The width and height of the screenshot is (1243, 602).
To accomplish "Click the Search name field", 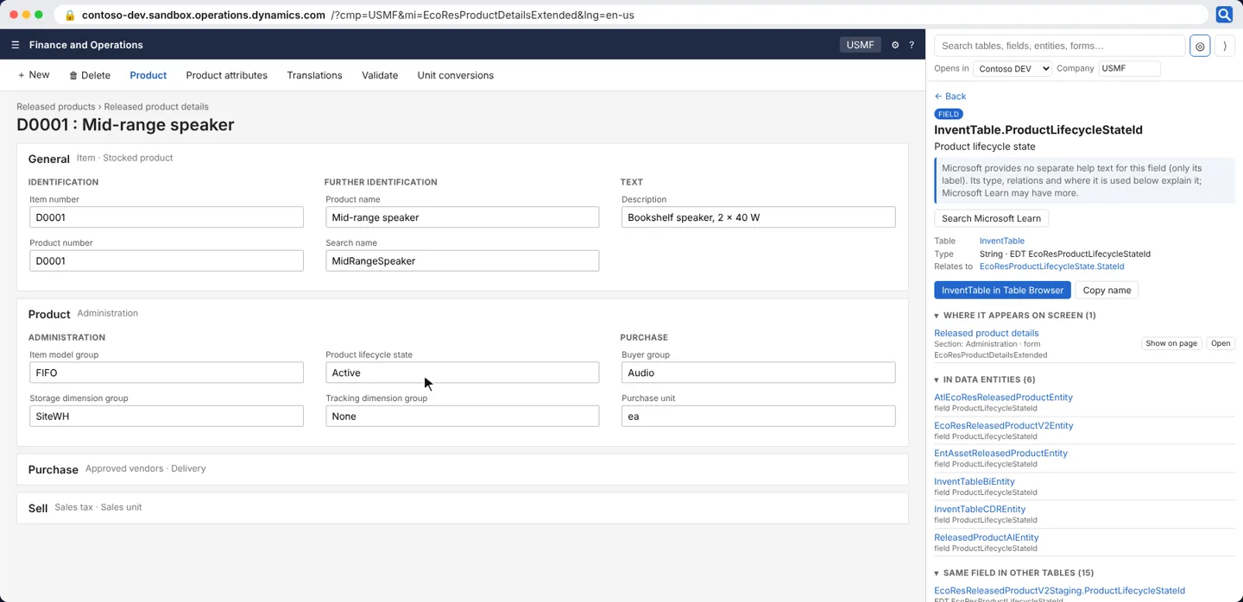I will pyautogui.click(x=462, y=260).
